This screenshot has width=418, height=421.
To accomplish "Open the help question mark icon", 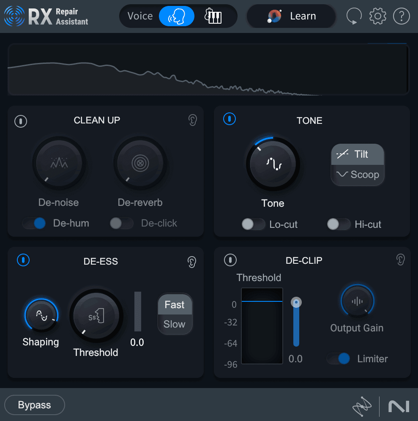I will pyautogui.click(x=402, y=16).
